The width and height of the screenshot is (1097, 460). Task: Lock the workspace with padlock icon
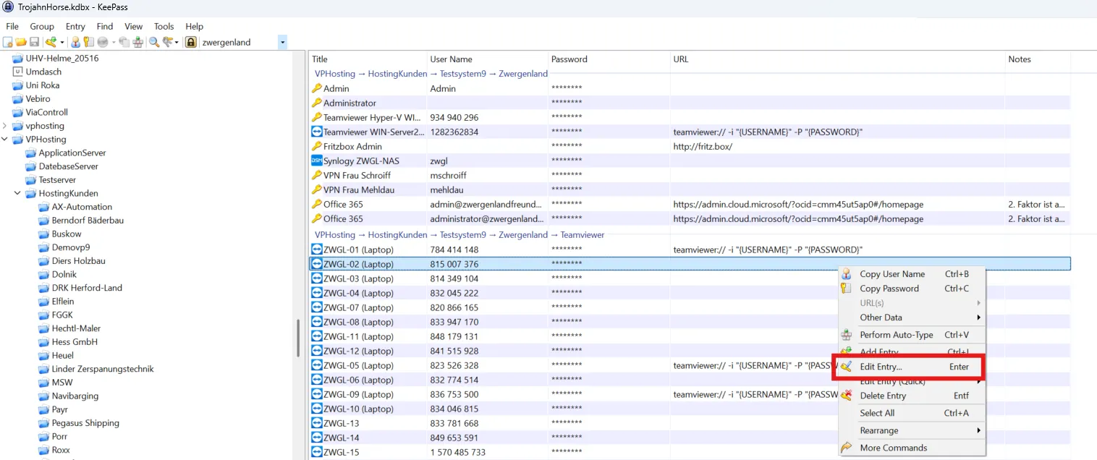tap(191, 43)
